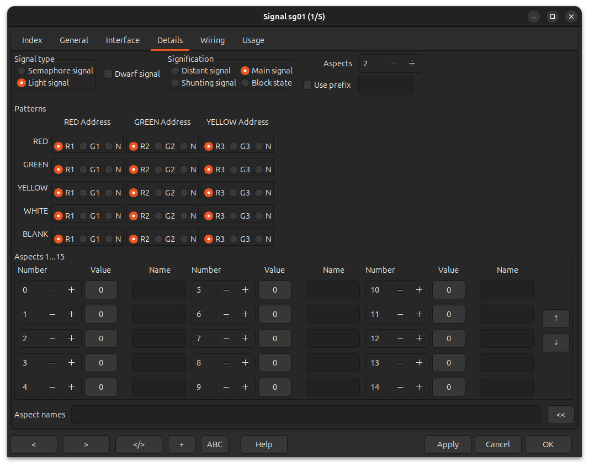Move aspect up with the up arrow button
The width and height of the screenshot is (589, 466).
coord(555,318)
